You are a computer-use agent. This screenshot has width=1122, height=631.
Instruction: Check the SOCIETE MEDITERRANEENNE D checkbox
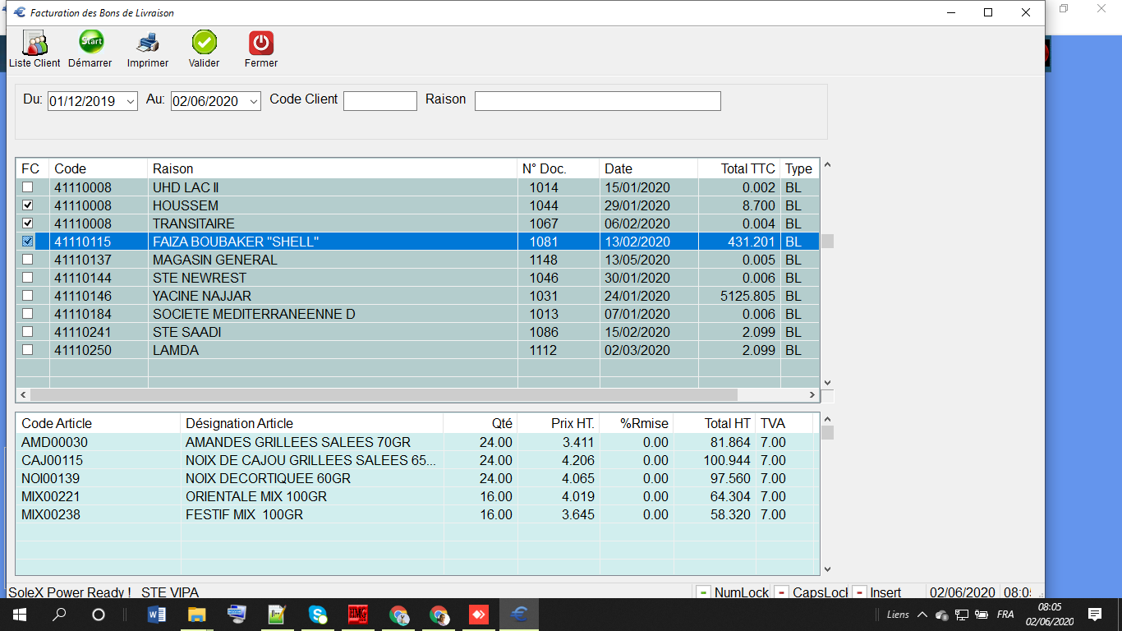point(28,314)
